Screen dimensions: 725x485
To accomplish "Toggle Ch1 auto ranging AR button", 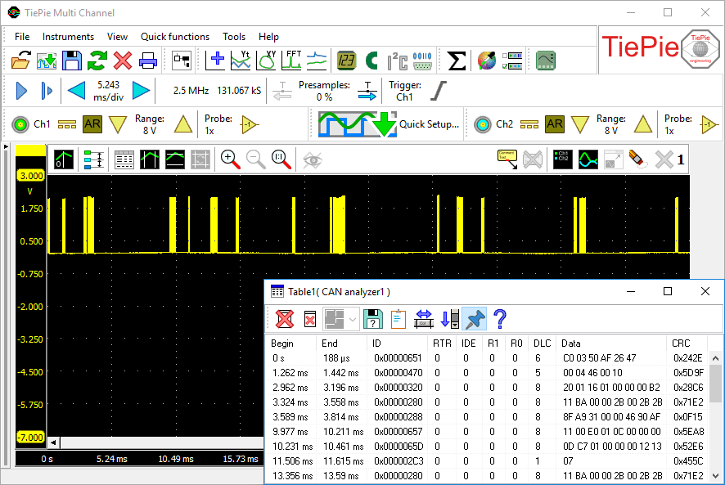I will coord(92,124).
